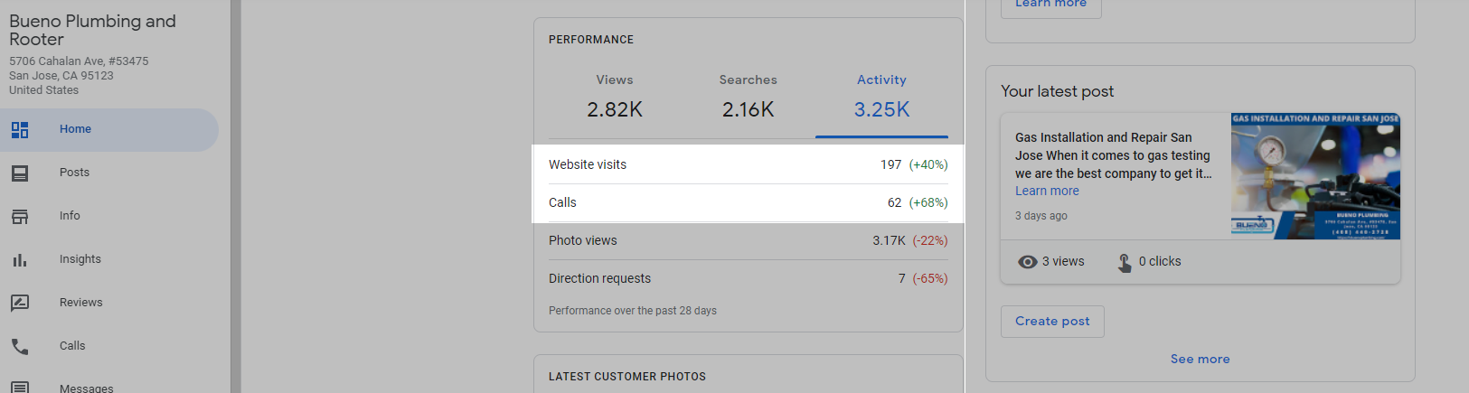This screenshot has width=1469, height=393.
Task: Click the Messages icon in sidebar
Action: pyautogui.click(x=20, y=388)
